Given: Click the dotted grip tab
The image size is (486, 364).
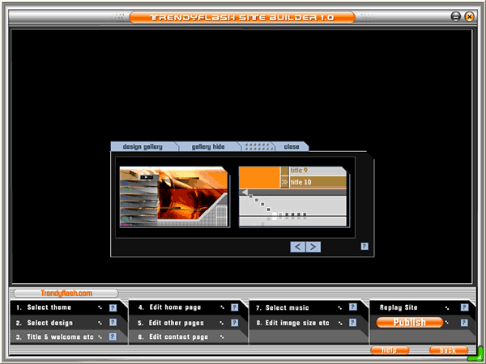Looking at the screenshot, I should click(x=257, y=146).
